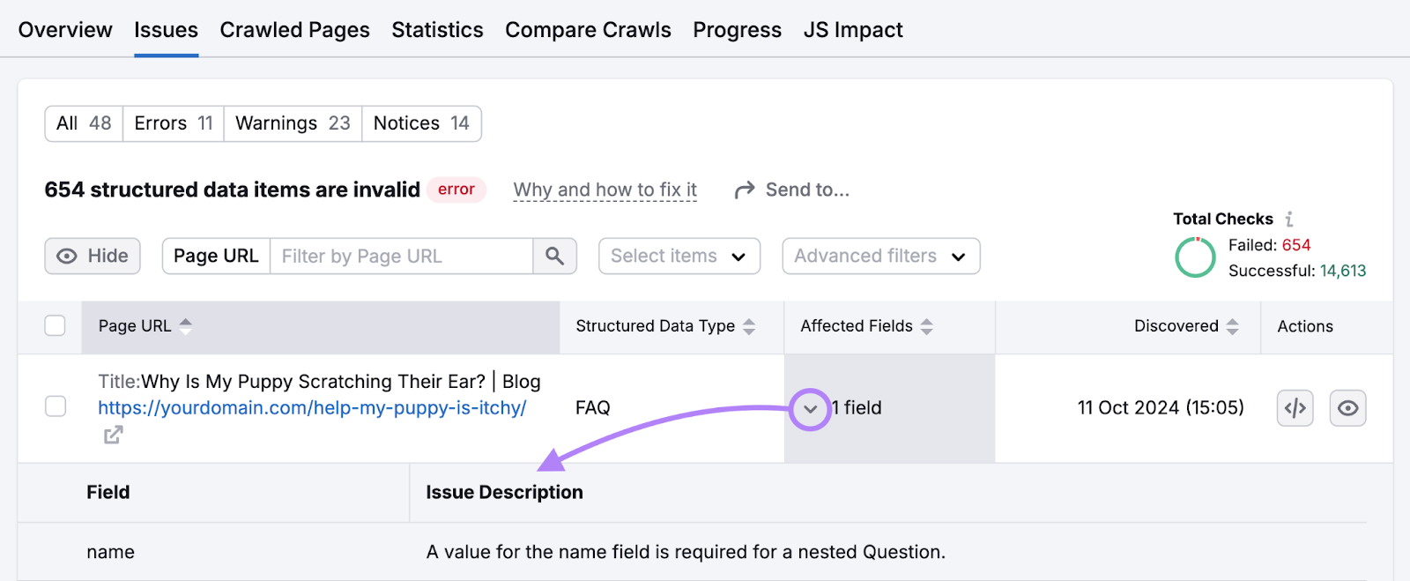Click the sort arrows on the Discovered column
The image size is (1410, 581).
1232,325
